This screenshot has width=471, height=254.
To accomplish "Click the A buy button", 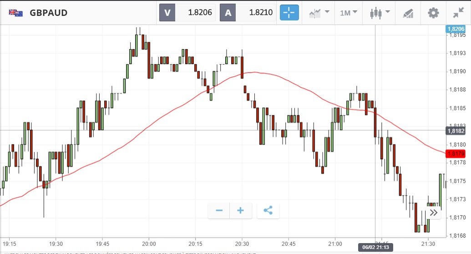I will click(228, 12).
